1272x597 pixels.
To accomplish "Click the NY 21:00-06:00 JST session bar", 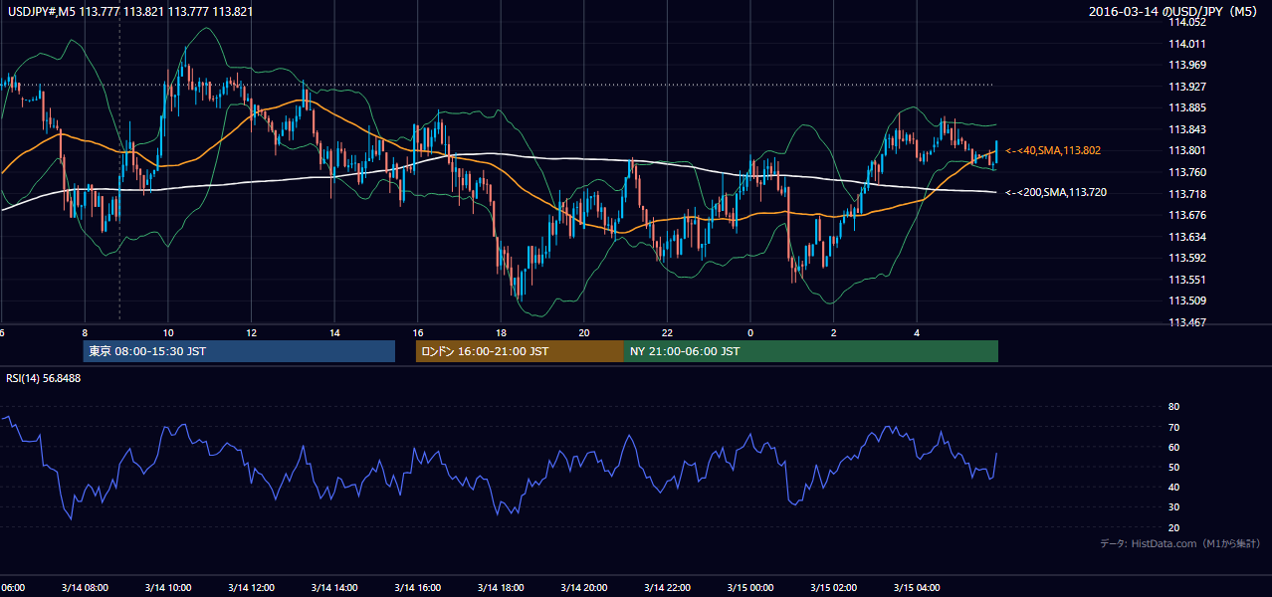I will click(x=811, y=351).
